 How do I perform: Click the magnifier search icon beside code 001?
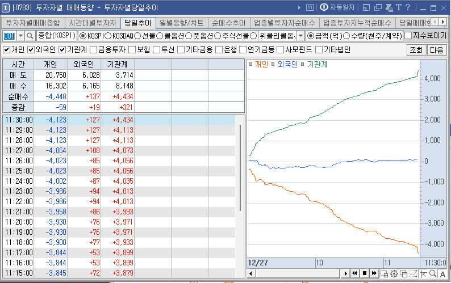click(30, 36)
